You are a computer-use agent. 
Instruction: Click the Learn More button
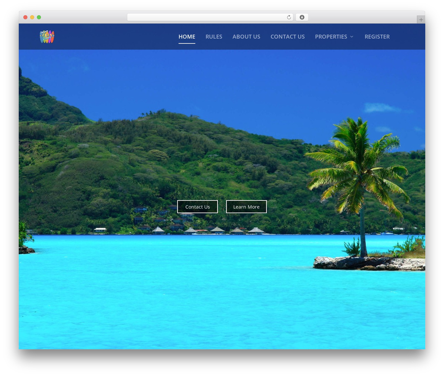tap(246, 207)
